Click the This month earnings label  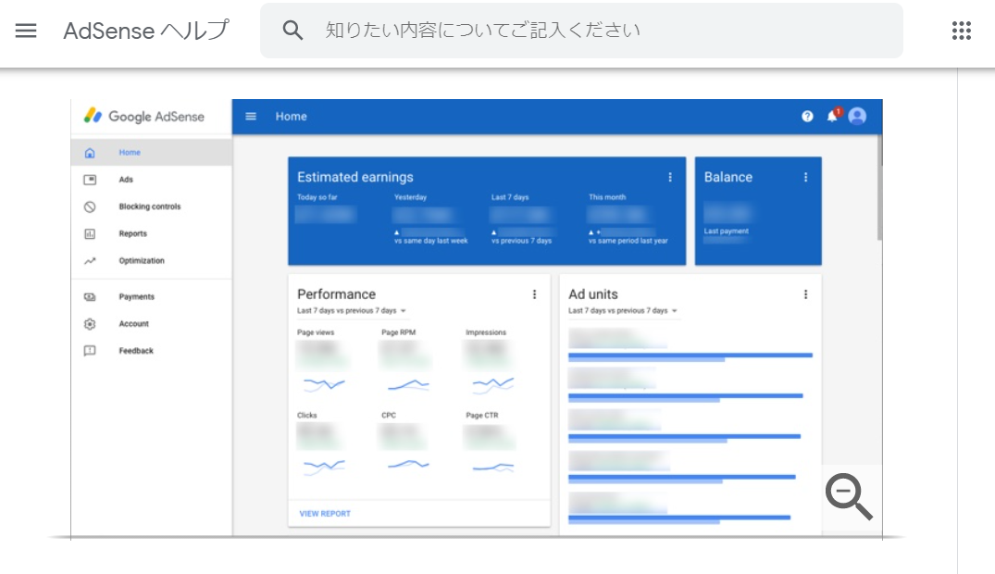point(606,197)
